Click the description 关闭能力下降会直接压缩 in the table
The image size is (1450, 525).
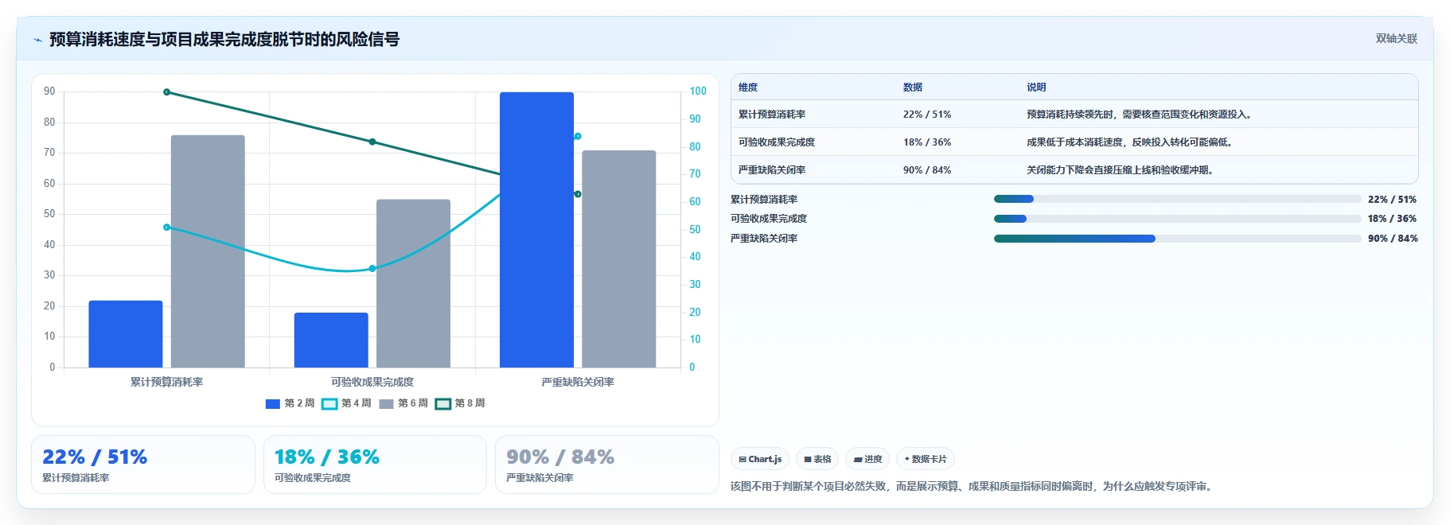pyautogui.click(x=1121, y=170)
